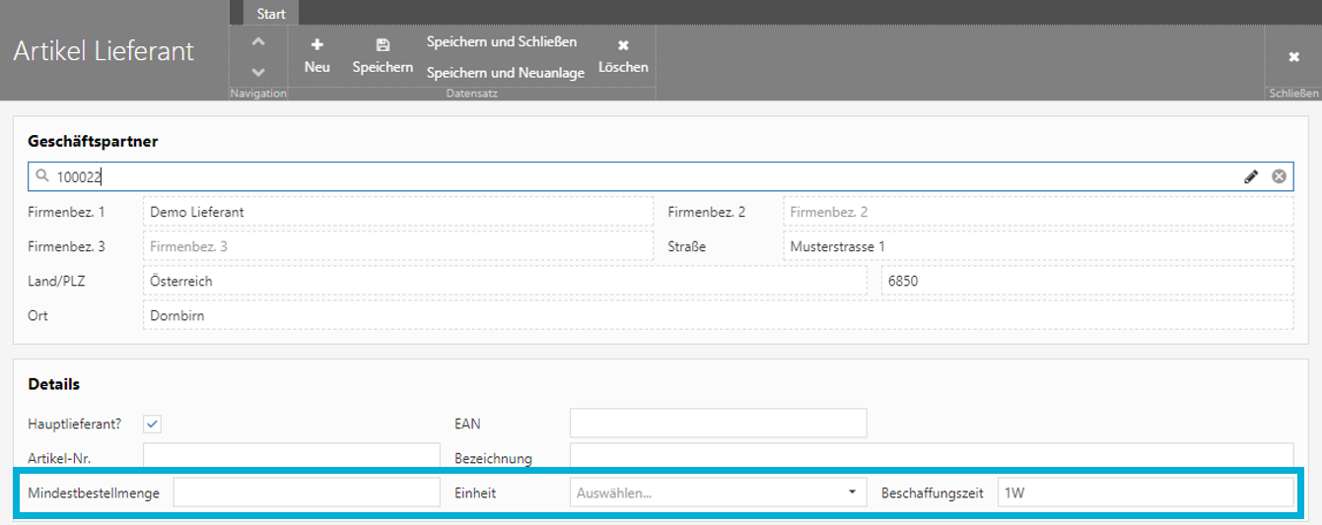Click the empty Firmenbez. 2 field
This screenshot has width=1322, height=525.
click(x=1038, y=212)
